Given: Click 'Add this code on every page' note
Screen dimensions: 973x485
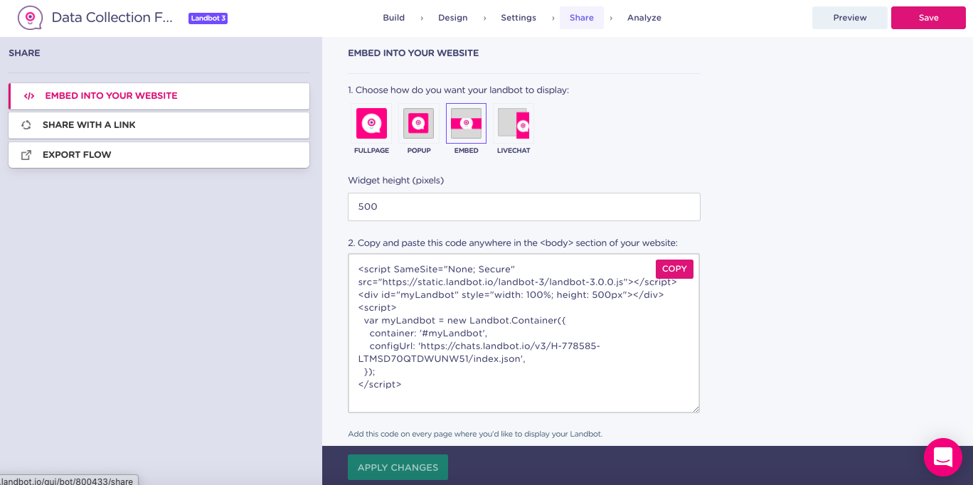Looking at the screenshot, I should click(475, 434).
